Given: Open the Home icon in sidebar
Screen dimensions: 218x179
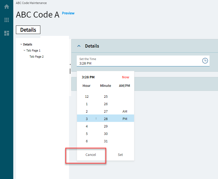Looking at the screenshot, I should (x=7, y=7).
